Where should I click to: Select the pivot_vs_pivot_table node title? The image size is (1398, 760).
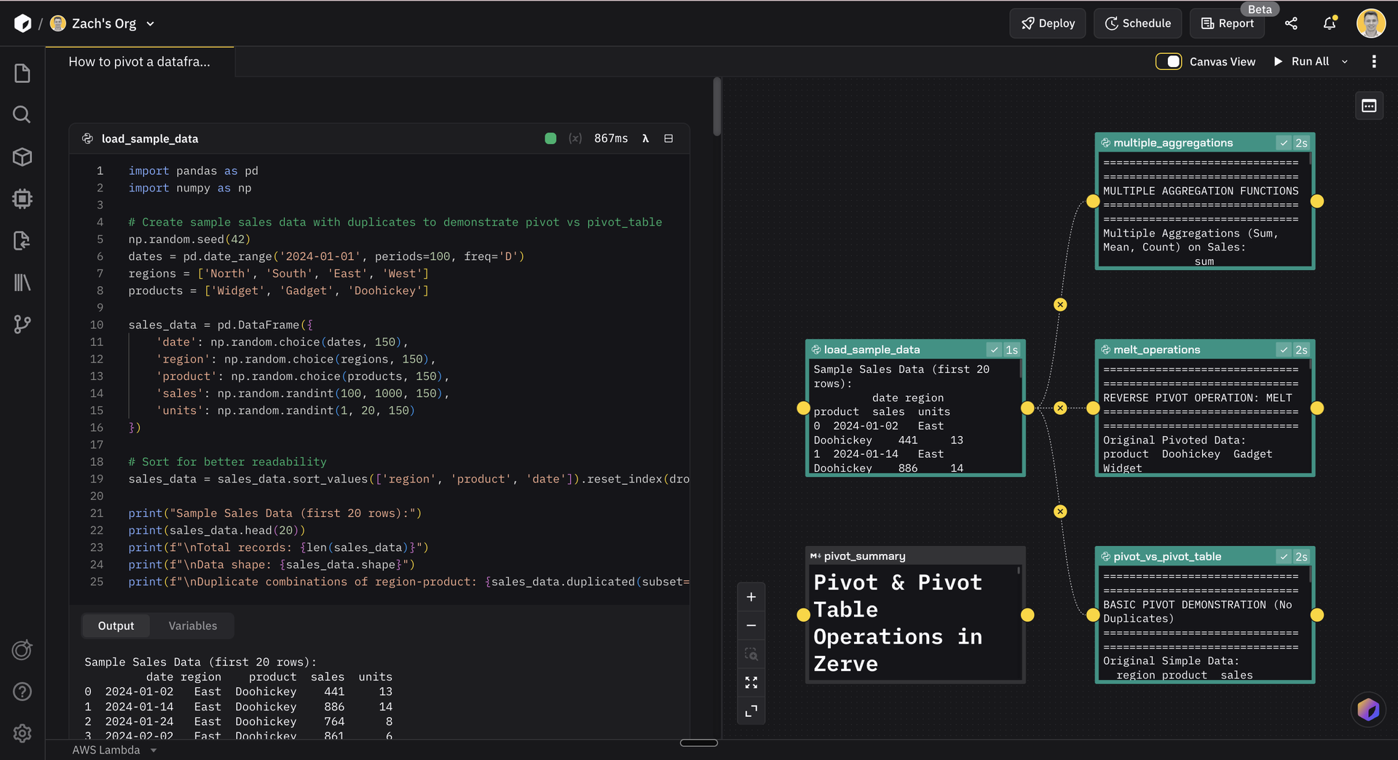tap(1167, 557)
